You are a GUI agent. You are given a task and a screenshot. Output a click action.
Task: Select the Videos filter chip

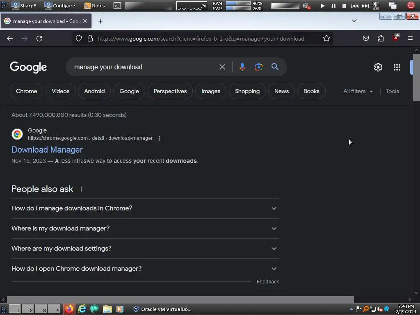(x=61, y=91)
